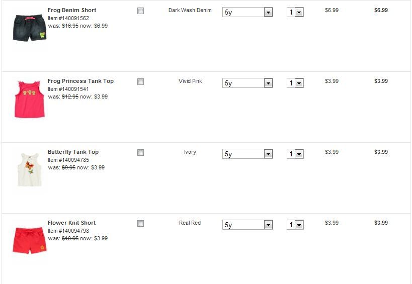
Task: Open quantity dropdown for Butterfly Tank Top
Action: (295, 154)
